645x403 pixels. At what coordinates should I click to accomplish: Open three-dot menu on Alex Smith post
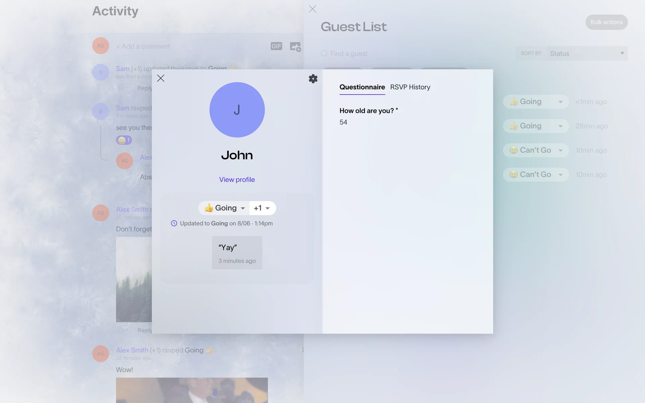303,350
